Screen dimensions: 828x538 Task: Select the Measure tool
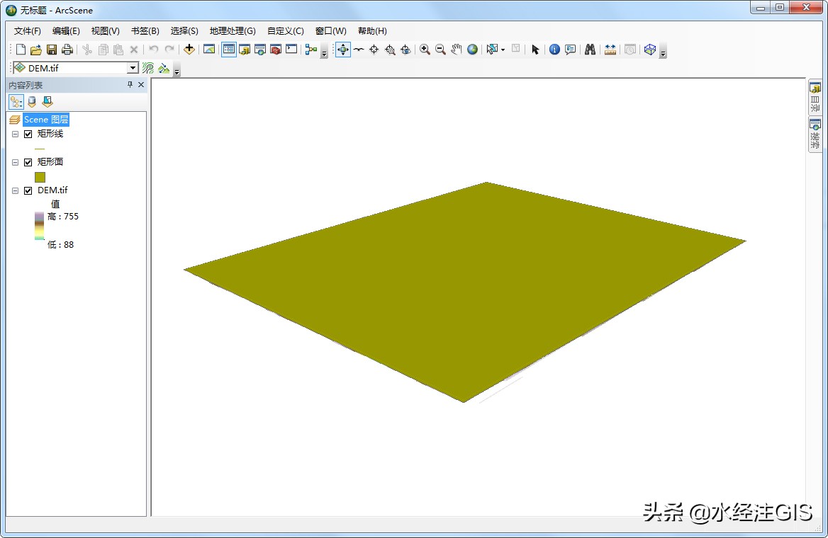(x=608, y=50)
